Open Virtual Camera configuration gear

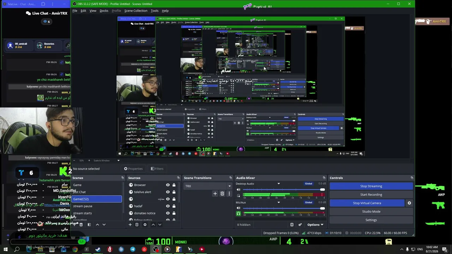pyautogui.click(x=409, y=203)
